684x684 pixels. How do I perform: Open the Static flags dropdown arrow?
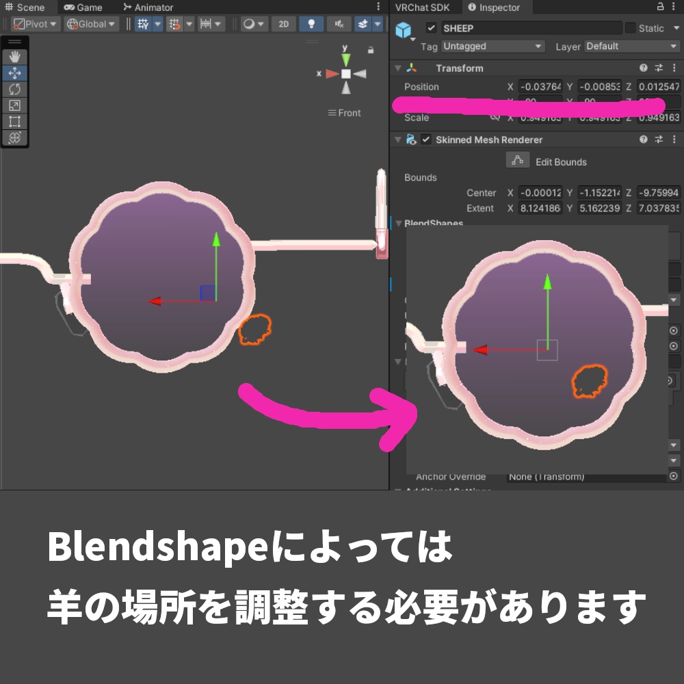(676, 28)
